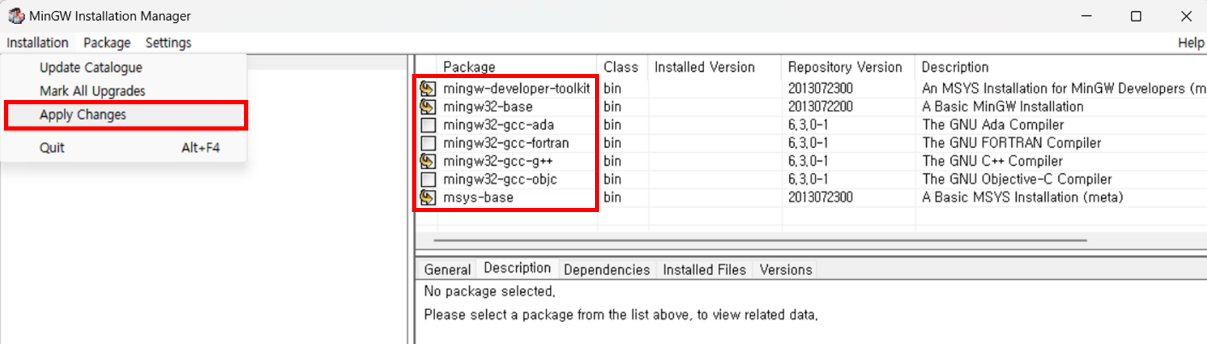Screen dimensions: 1207x344
Task: Tick the mingw32-gcc-fortran checkbox
Action: (428, 143)
